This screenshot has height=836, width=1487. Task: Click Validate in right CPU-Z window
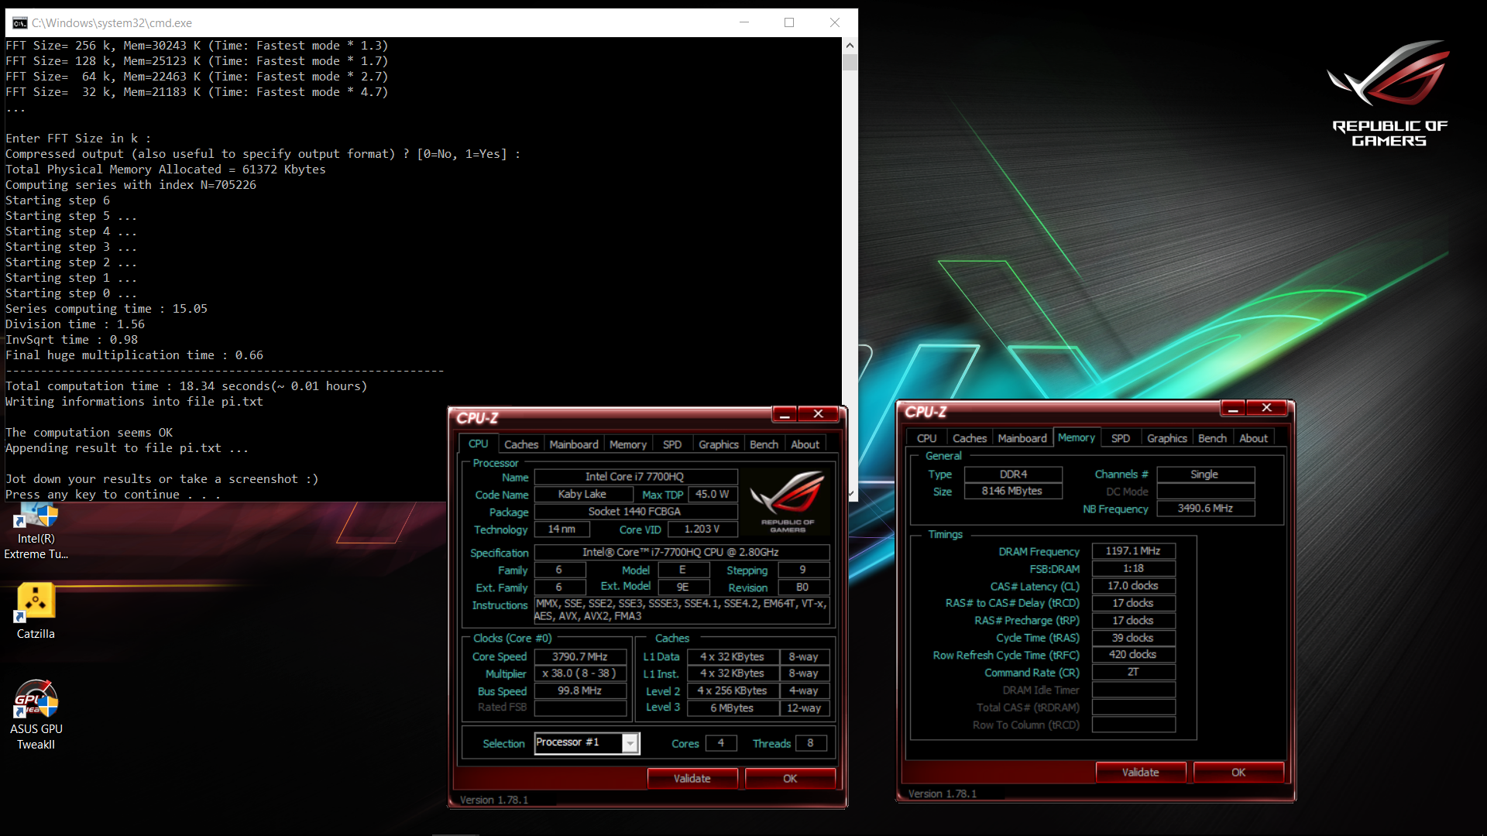(x=1140, y=772)
